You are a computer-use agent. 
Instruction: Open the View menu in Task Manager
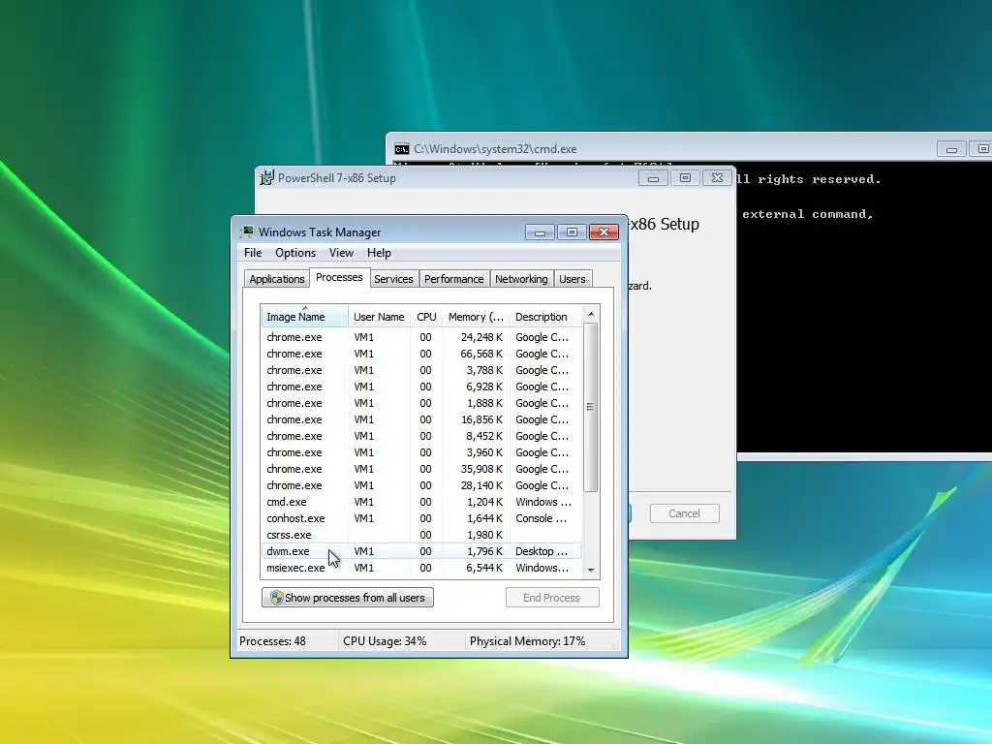(341, 253)
